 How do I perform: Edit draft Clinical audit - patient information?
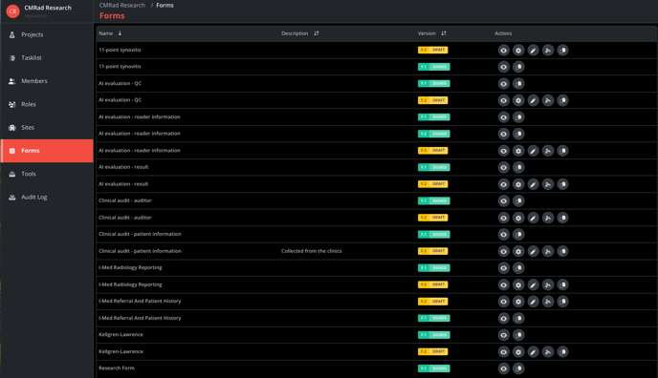tap(533, 251)
